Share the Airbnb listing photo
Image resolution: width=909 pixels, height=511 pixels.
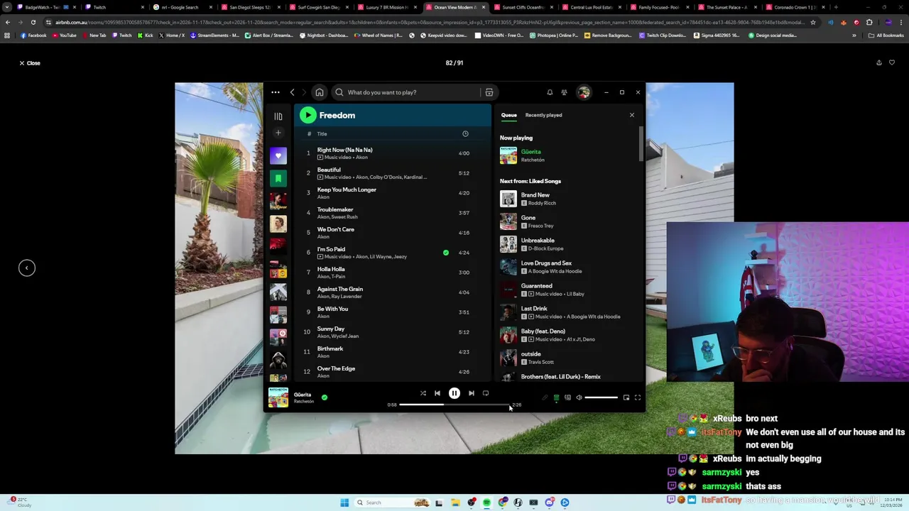(878, 62)
